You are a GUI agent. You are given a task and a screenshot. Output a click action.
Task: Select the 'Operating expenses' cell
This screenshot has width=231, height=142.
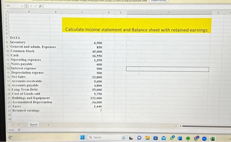[26, 60]
